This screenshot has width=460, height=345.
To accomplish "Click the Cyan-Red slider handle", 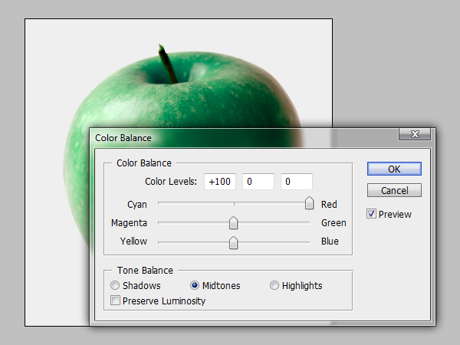I will pos(309,203).
